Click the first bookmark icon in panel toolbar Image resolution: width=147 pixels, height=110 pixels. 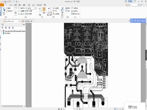(x=3, y=28)
